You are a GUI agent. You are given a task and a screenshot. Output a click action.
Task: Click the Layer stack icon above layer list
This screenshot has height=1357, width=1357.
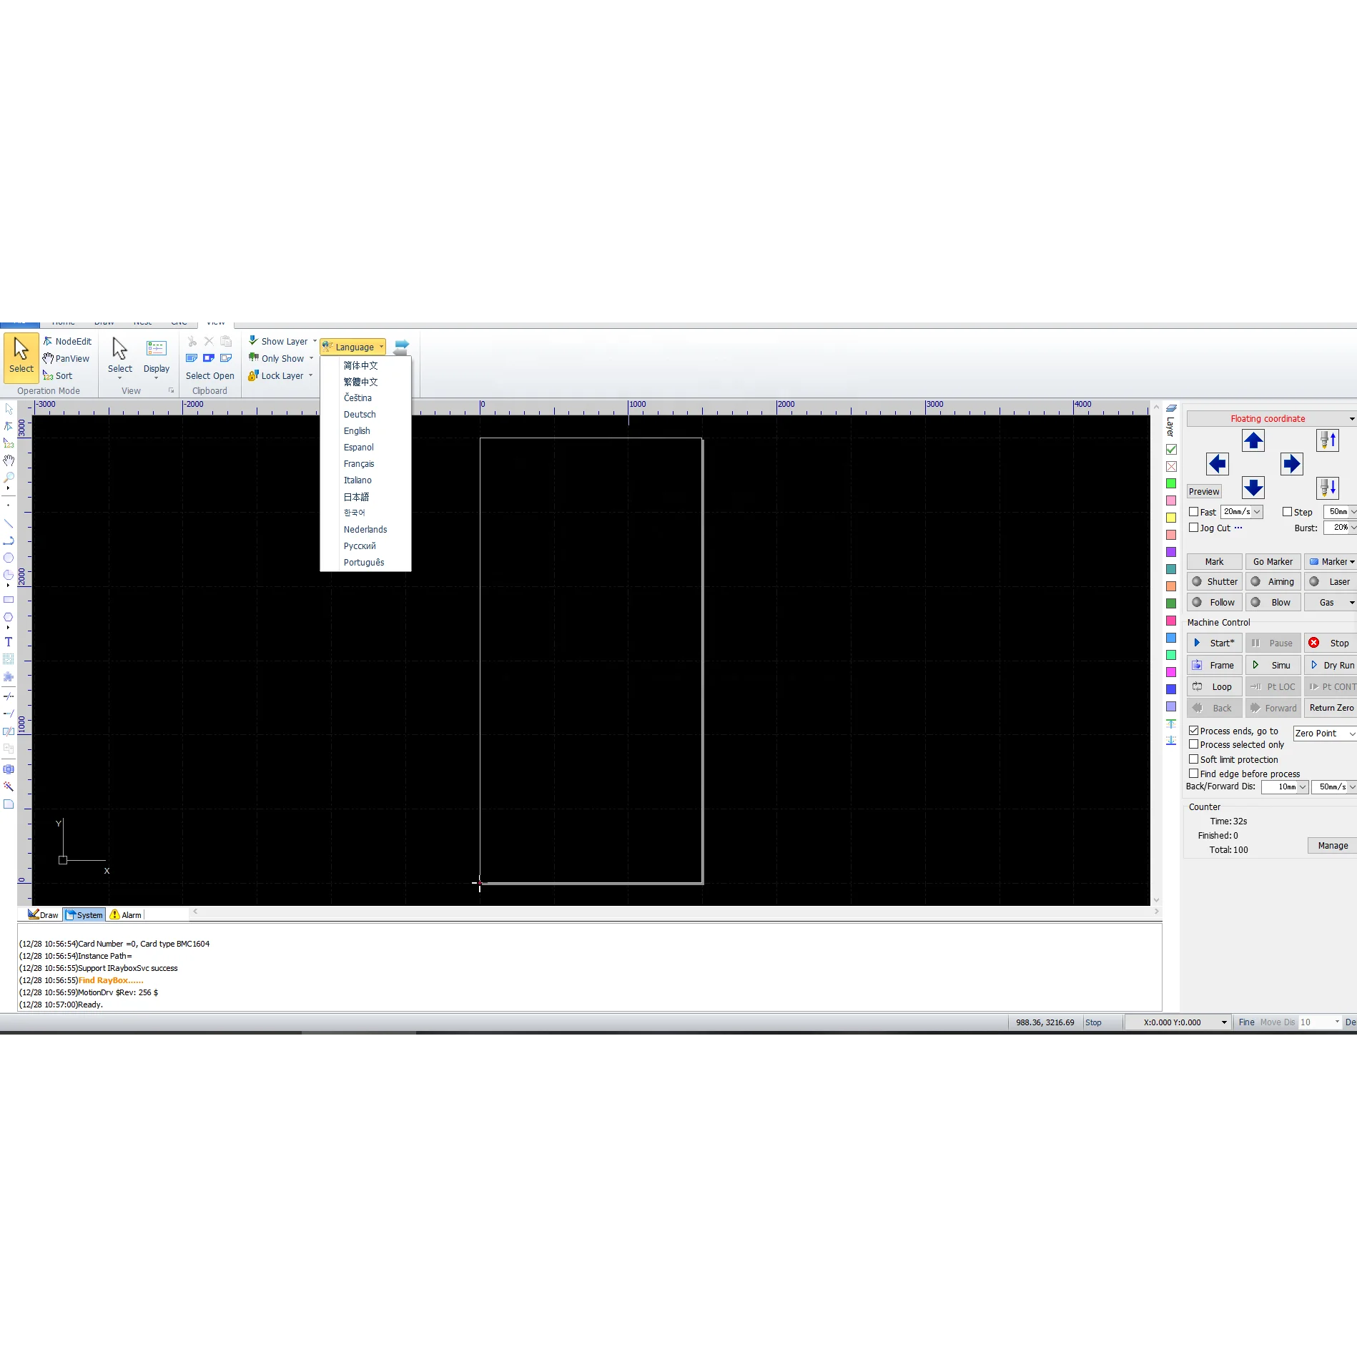click(1171, 409)
